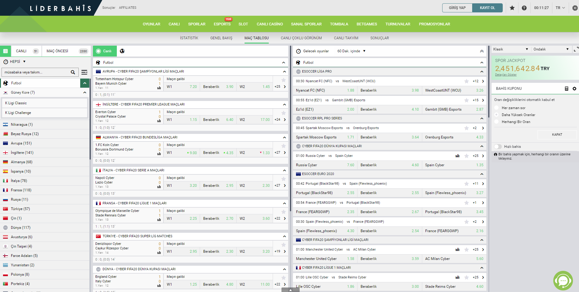This screenshot has width=579, height=292.
Task: Switch to the GENEL BAKIŞ tab
Action: pos(221,38)
